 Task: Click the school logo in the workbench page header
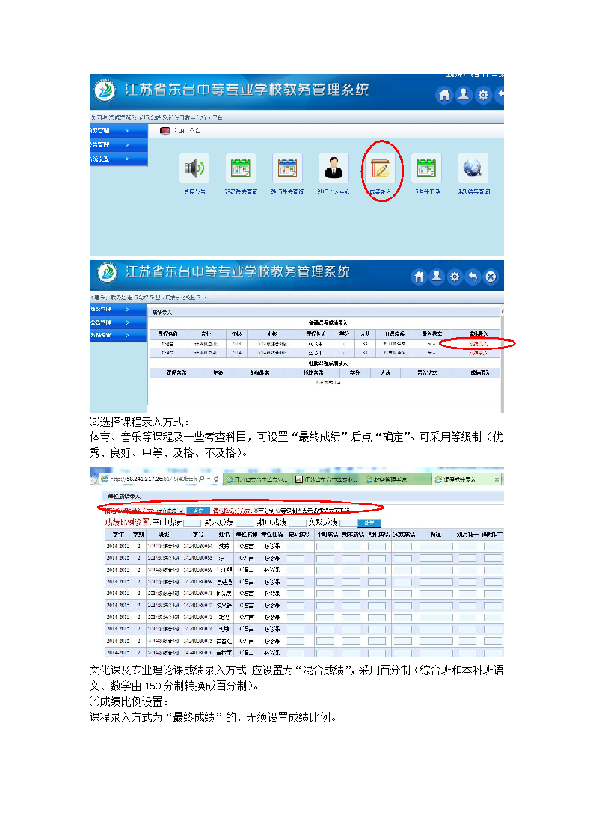pyautogui.click(x=105, y=90)
